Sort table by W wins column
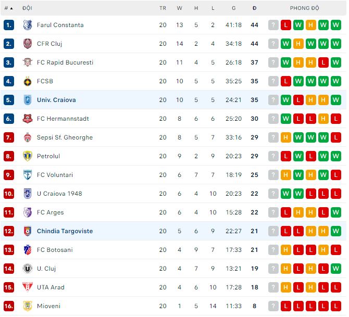349x317 pixels. pos(180,8)
